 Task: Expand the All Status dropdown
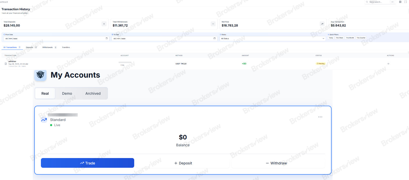tap(272, 39)
